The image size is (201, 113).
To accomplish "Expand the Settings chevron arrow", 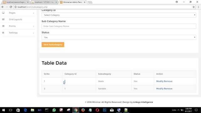I will point(34,33).
